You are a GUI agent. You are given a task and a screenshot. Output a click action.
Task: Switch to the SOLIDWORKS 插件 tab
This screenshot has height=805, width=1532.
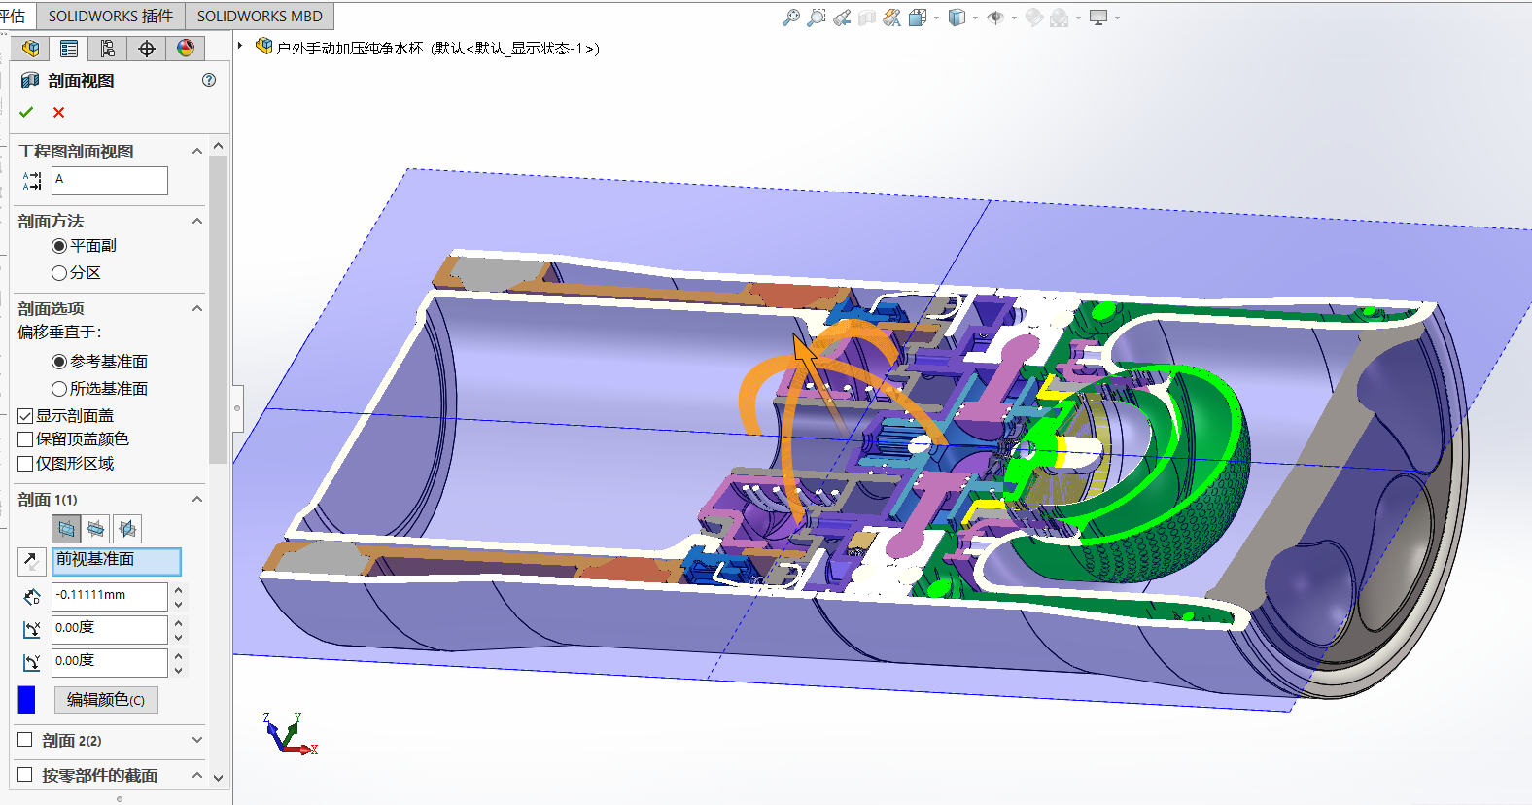click(110, 16)
